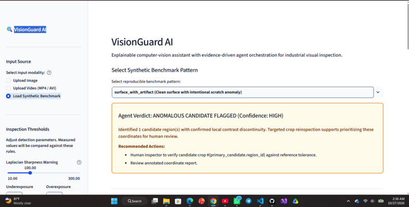Screen dimensions: 409x207
Task: Click Select Synthetic Benchmark Pattern heading
Action: (x=154, y=70)
